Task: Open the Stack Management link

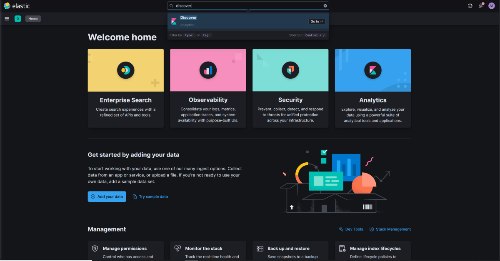Action: click(390, 229)
